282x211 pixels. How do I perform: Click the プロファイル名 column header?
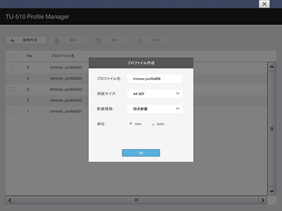coord(62,56)
